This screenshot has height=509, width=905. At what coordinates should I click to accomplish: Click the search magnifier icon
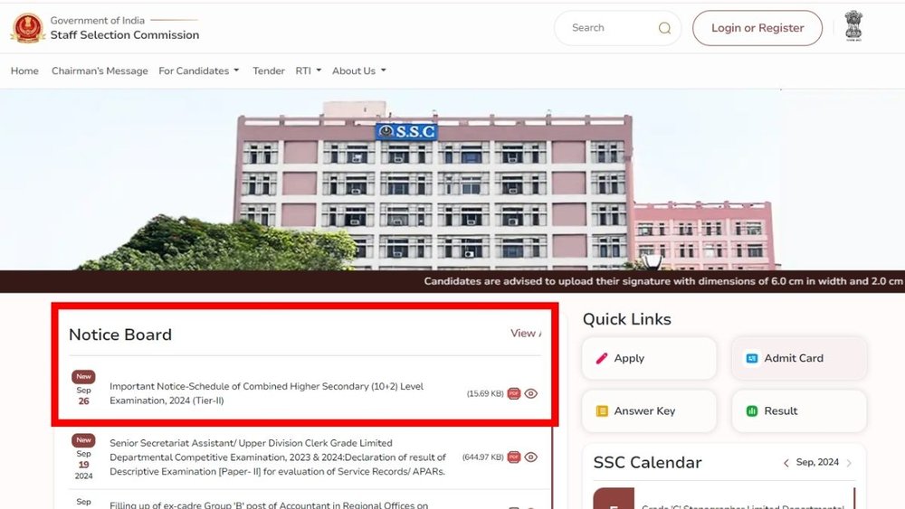pyautogui.click(x=664, y=28)
